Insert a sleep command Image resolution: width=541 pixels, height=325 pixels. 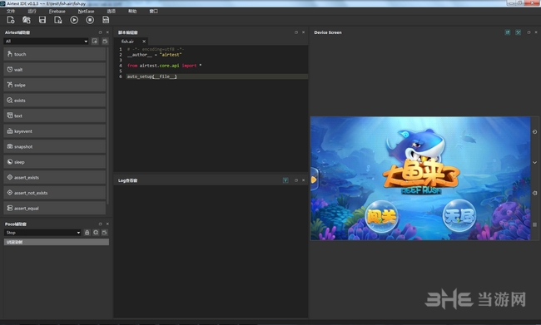click(x=54, y=162)
